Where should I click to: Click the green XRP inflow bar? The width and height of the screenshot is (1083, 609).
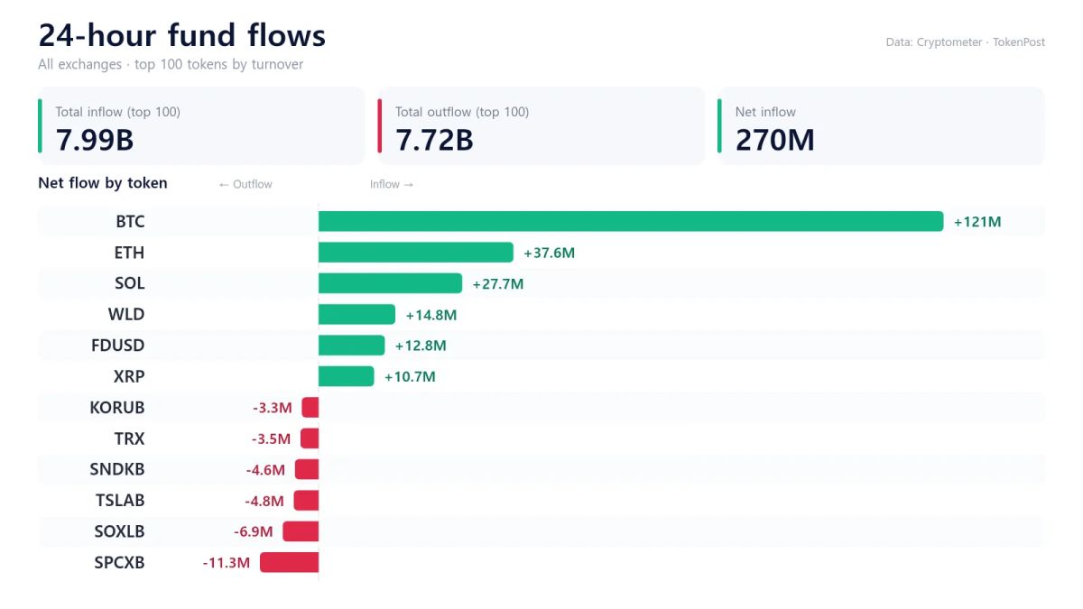(x=347, y=376)
